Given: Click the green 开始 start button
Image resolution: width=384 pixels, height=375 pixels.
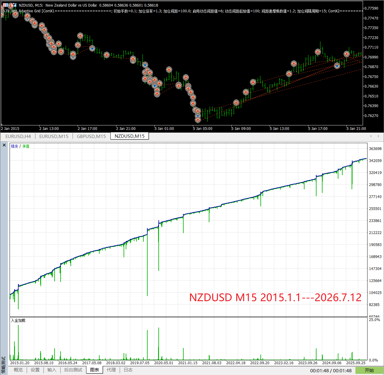Looking at the screenshot, I should (x=369, y=370).
